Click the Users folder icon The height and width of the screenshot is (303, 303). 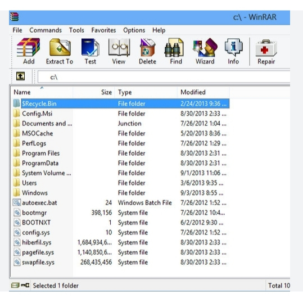pyautogui.click(x=17, y=183)
